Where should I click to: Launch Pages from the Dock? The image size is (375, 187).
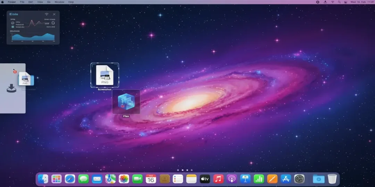click(x=272, y=179)
